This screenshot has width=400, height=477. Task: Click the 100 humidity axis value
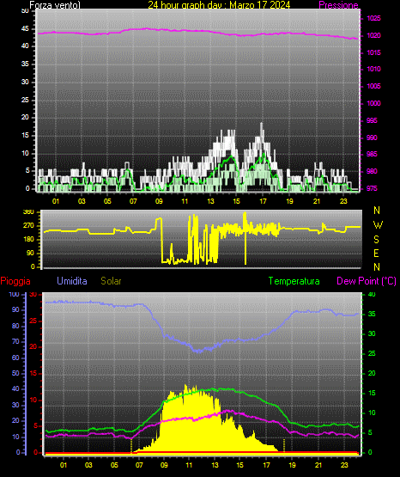coord(15,294)
